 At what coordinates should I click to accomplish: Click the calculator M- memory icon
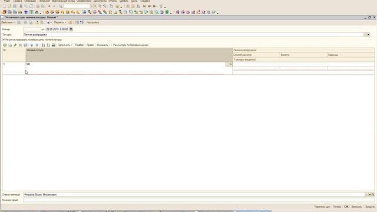coord(154,6)
